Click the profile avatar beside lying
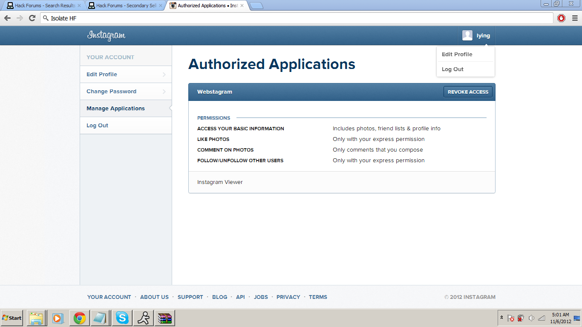Viewport: 582px width, 327px height. pyautogui.click(x=467, y=35)
